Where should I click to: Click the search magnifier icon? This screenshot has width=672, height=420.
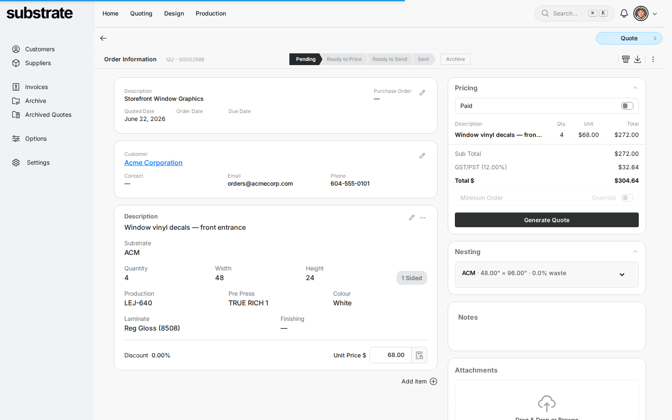click(545, 13)
